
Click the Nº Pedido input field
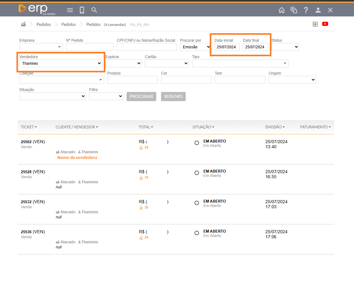point(90,47)
